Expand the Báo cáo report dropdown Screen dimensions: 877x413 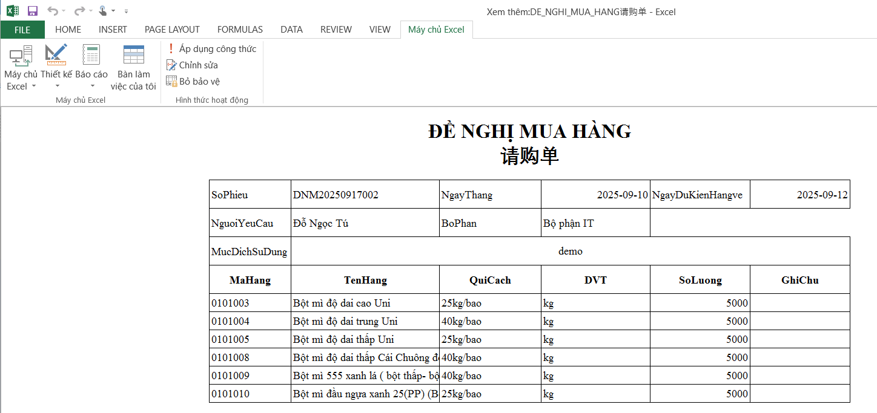point(91,86)
